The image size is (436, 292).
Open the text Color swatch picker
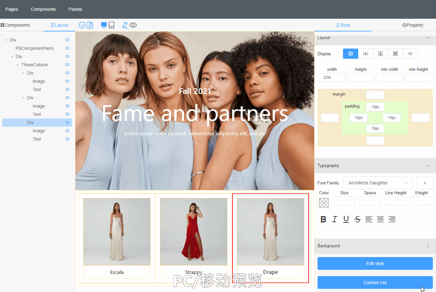tap(324, 203)
